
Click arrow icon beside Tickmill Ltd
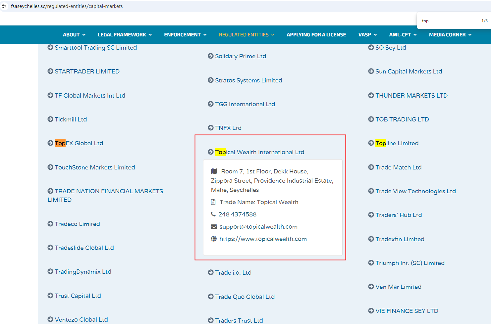(50, 119)
